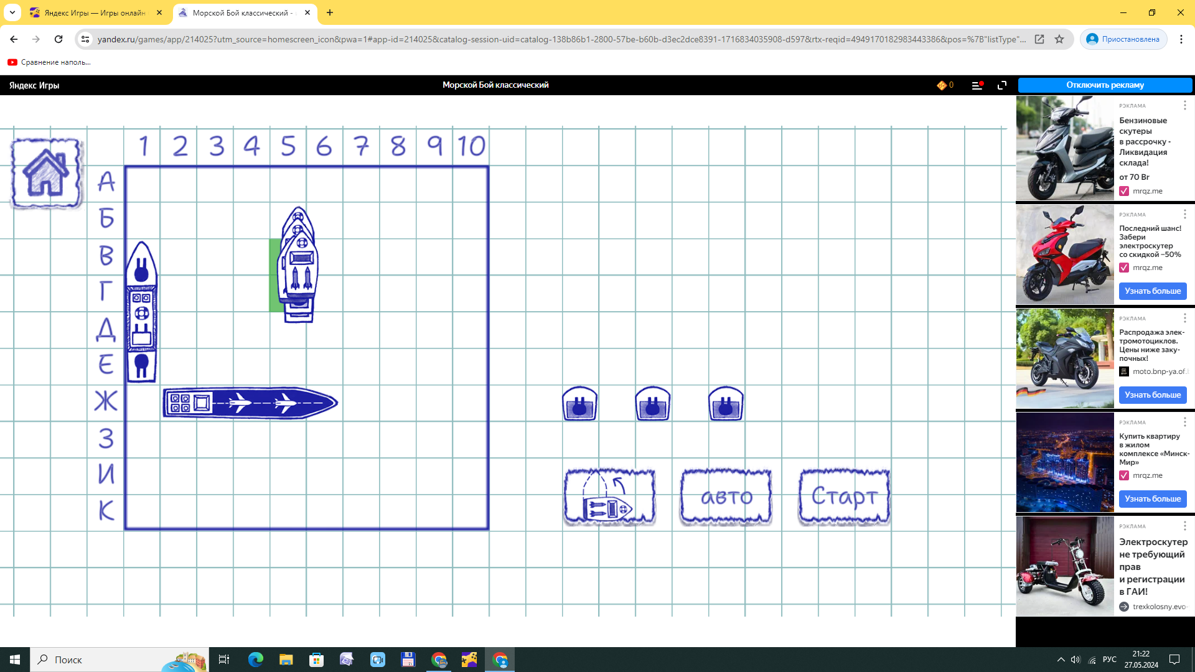Select the first single-cell boat
Screen dimensions: 1195x672
(579, 404)
